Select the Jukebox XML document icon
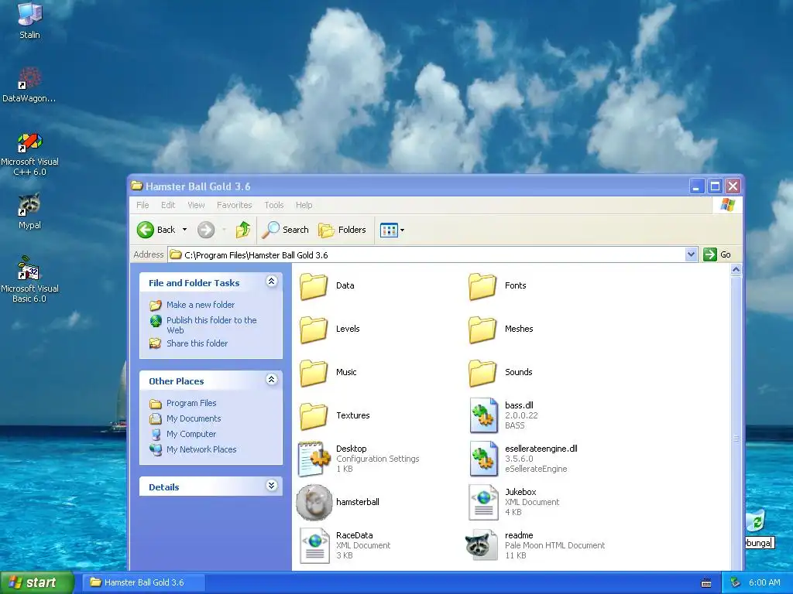 tap(483, 502)
